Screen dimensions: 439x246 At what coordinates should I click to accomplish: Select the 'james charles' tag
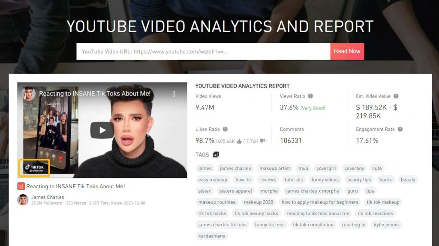tap(235, 168)
